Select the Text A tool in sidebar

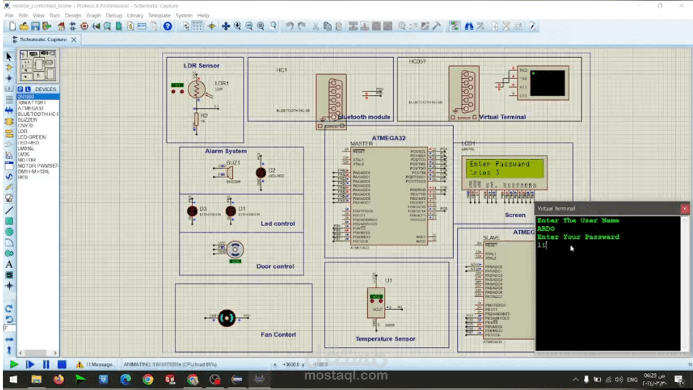coord(9,264)
